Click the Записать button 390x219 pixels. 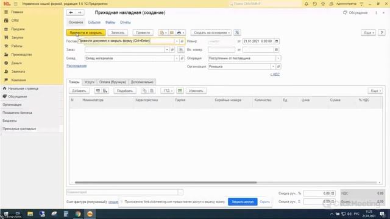coord(118,32)
